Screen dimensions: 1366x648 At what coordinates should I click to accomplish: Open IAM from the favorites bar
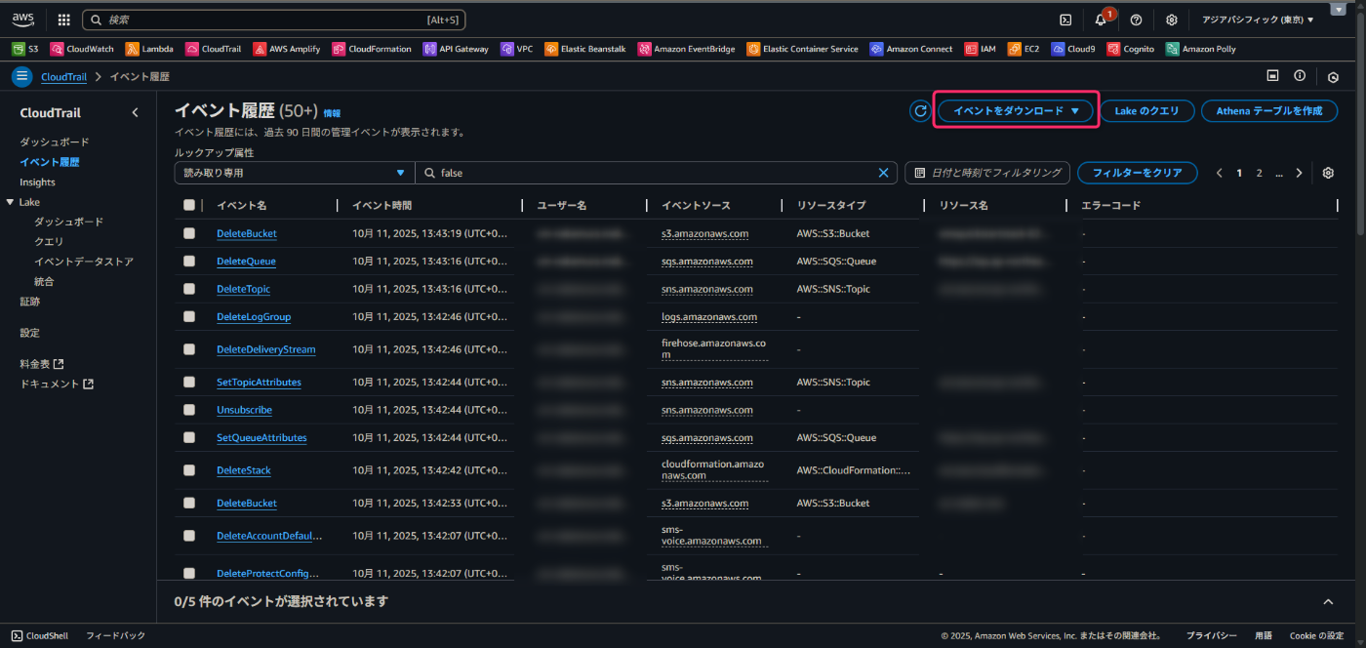click(981, 49)
